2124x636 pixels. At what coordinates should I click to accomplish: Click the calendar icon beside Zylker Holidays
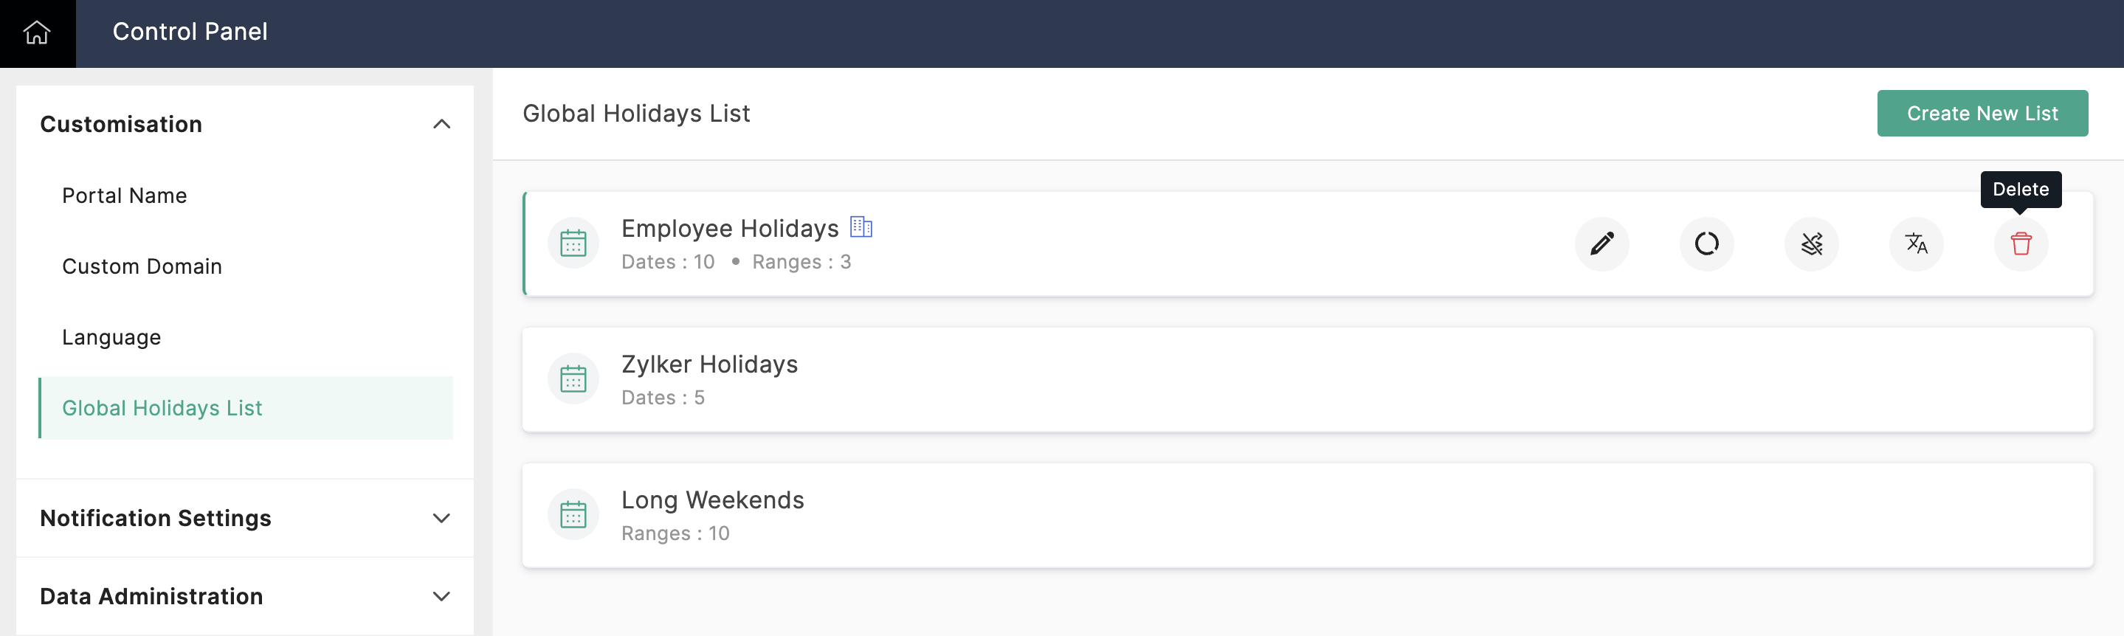573,380
